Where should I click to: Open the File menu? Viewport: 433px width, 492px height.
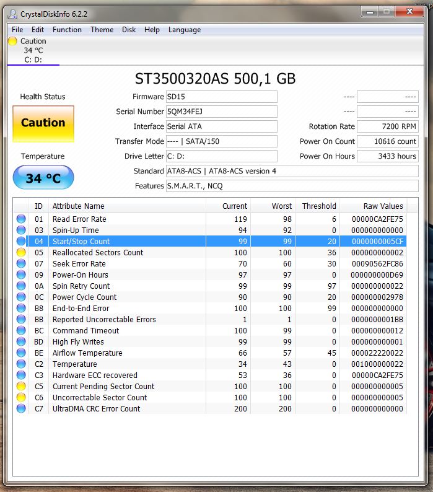coord(17,30)
